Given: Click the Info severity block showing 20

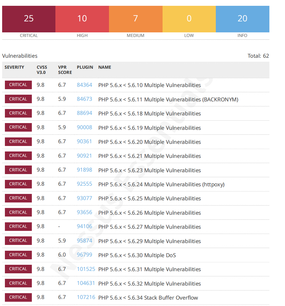Looking at the screenshot, I should point(242,19).
